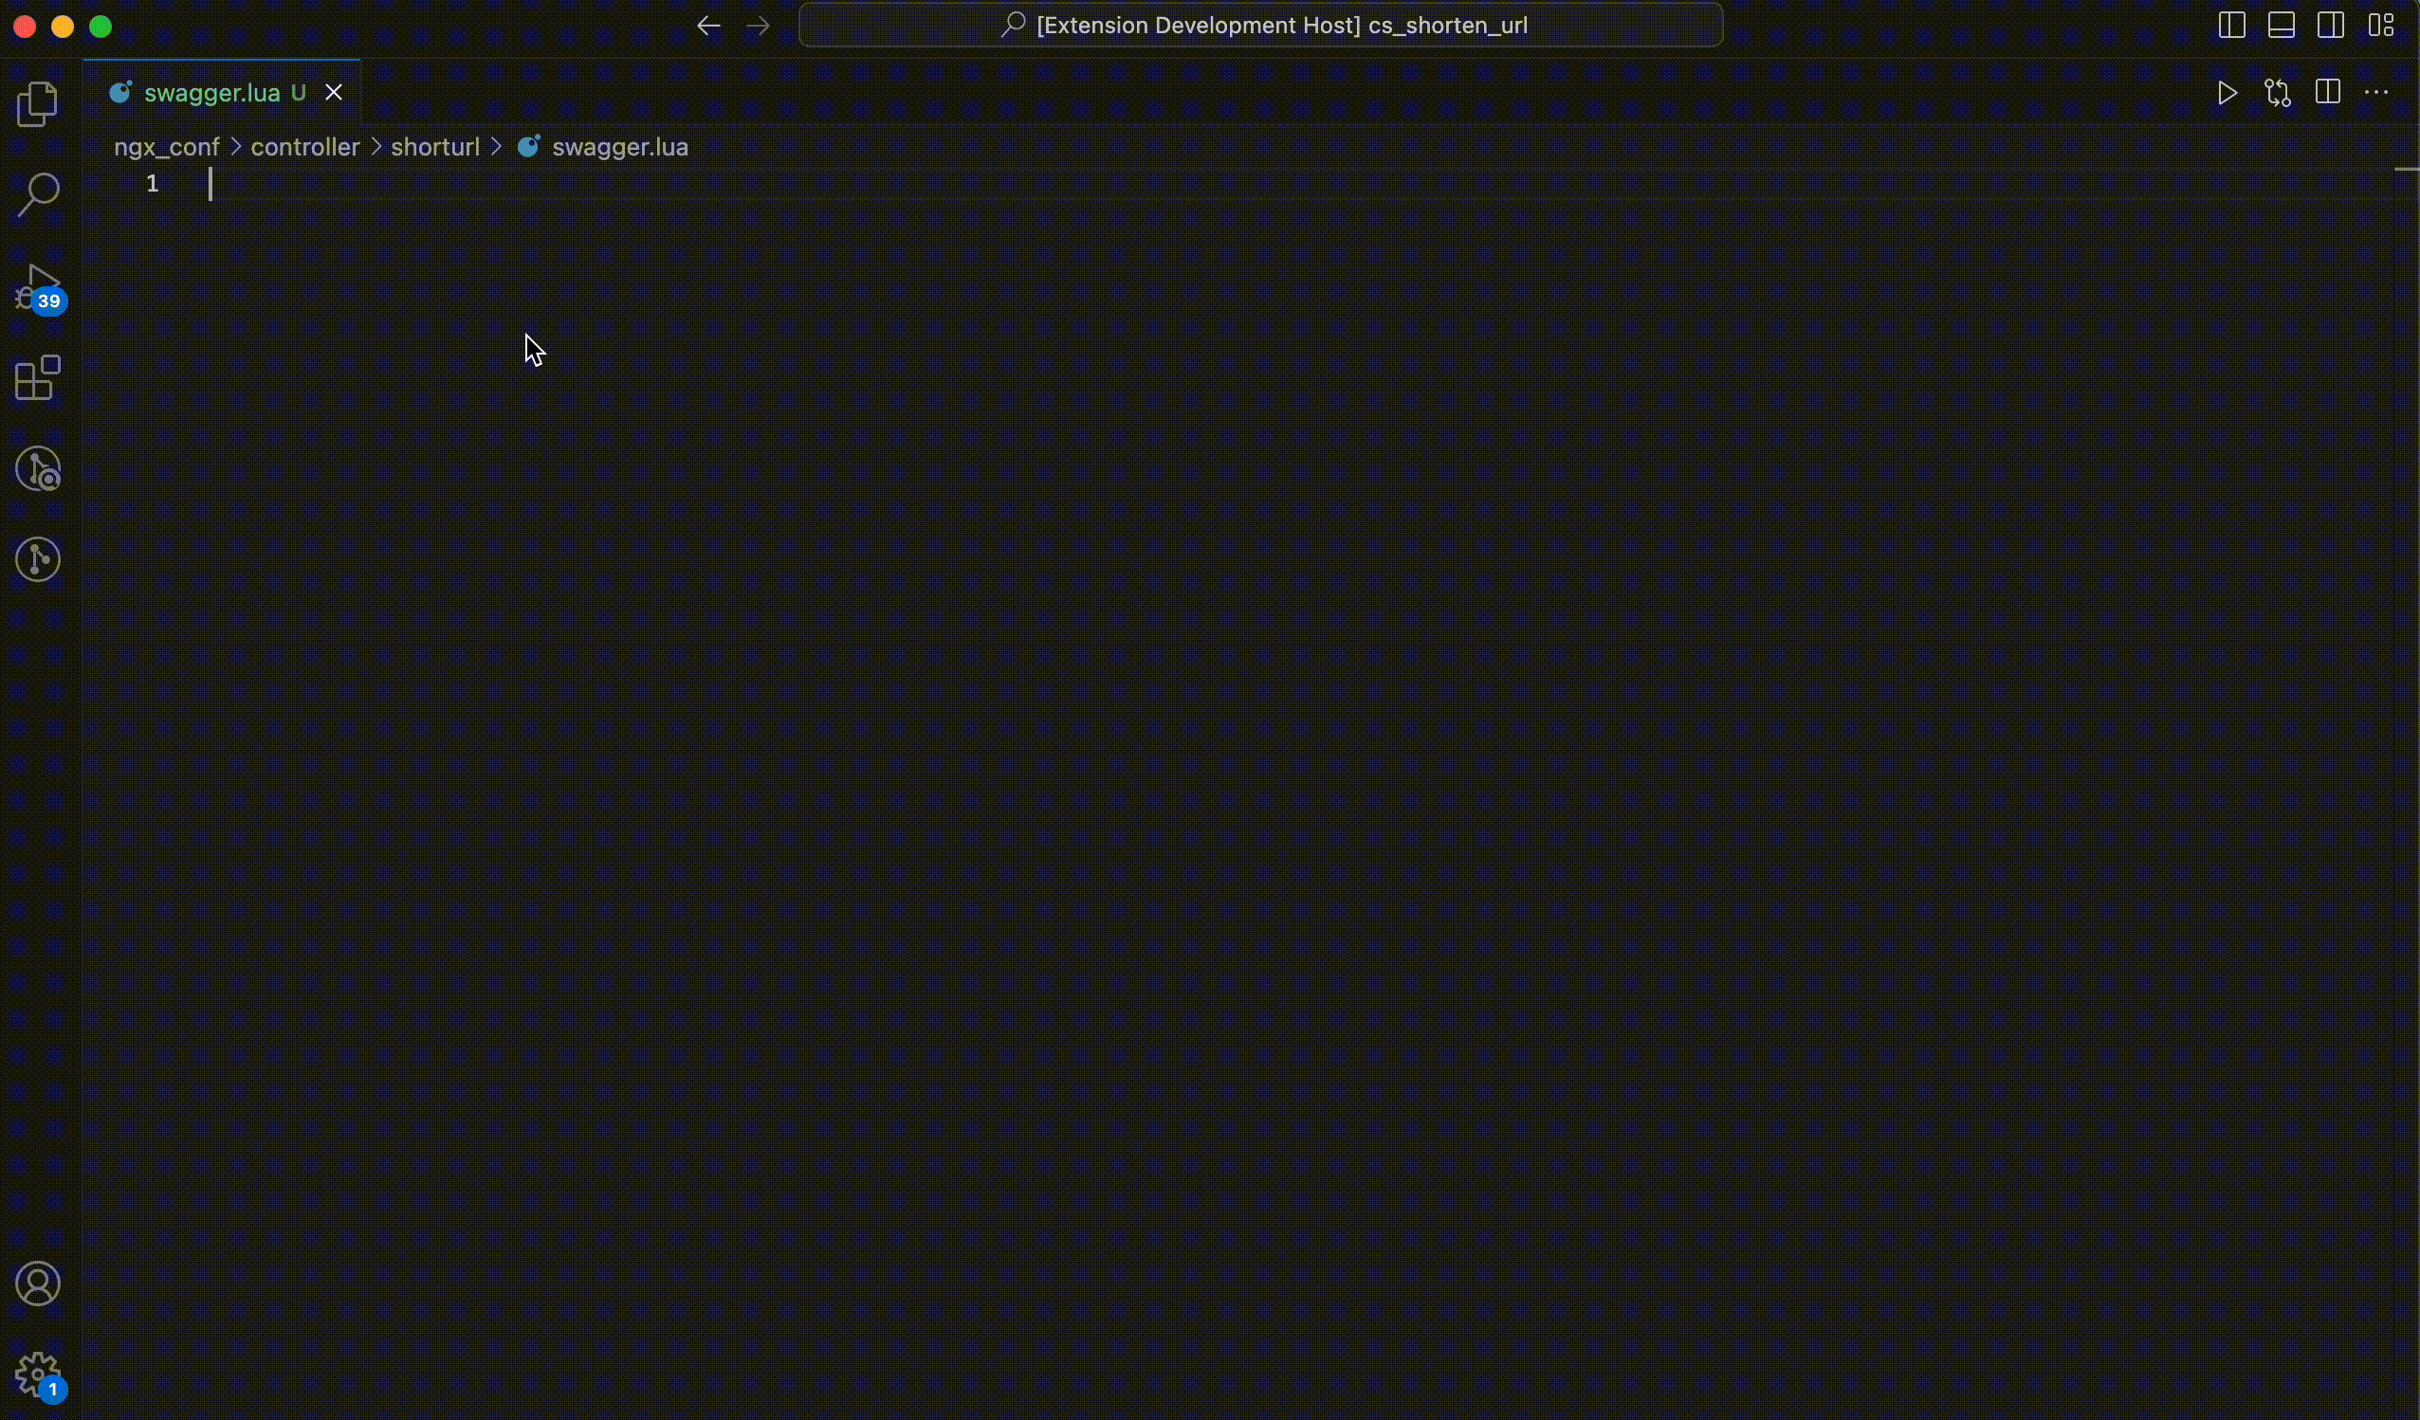Open the Explorer view in activity bar
2420x1420 pixels.
click(37, 103)
